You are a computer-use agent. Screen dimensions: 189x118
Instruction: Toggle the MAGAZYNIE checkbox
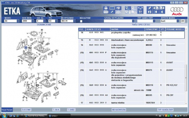(81, 21)
